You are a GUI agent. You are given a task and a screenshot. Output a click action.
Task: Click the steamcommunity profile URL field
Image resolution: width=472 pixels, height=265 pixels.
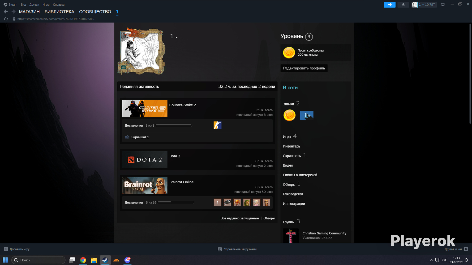pos(56,19)
